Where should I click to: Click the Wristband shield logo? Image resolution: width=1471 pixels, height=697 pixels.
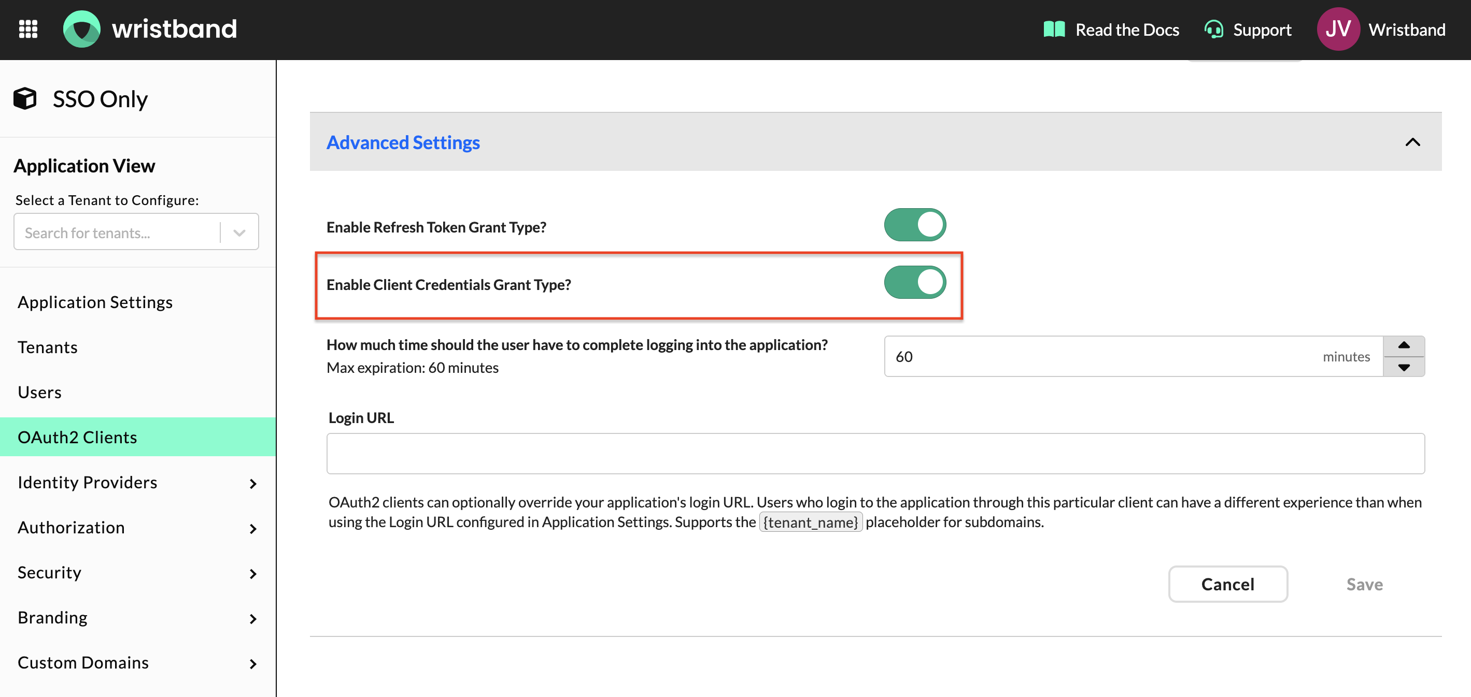82,29
